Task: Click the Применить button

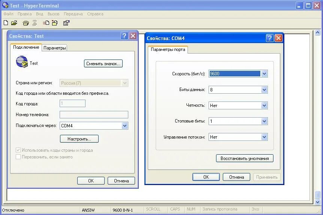Action: (267, 177)
